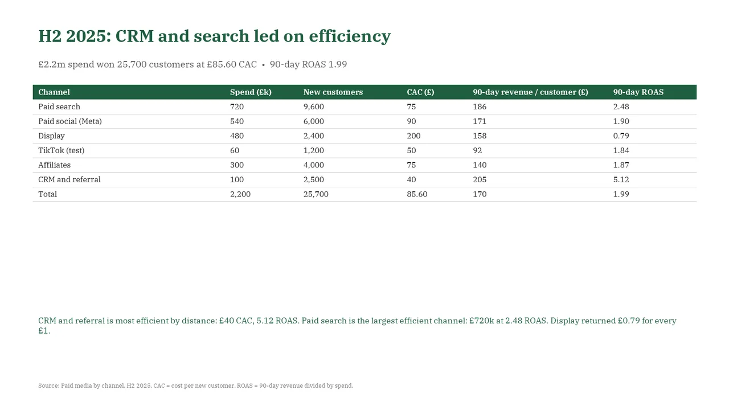Click CRM and referral ROAS value 5.12
The image size is (729, 410).
click(x=621, y=179)
